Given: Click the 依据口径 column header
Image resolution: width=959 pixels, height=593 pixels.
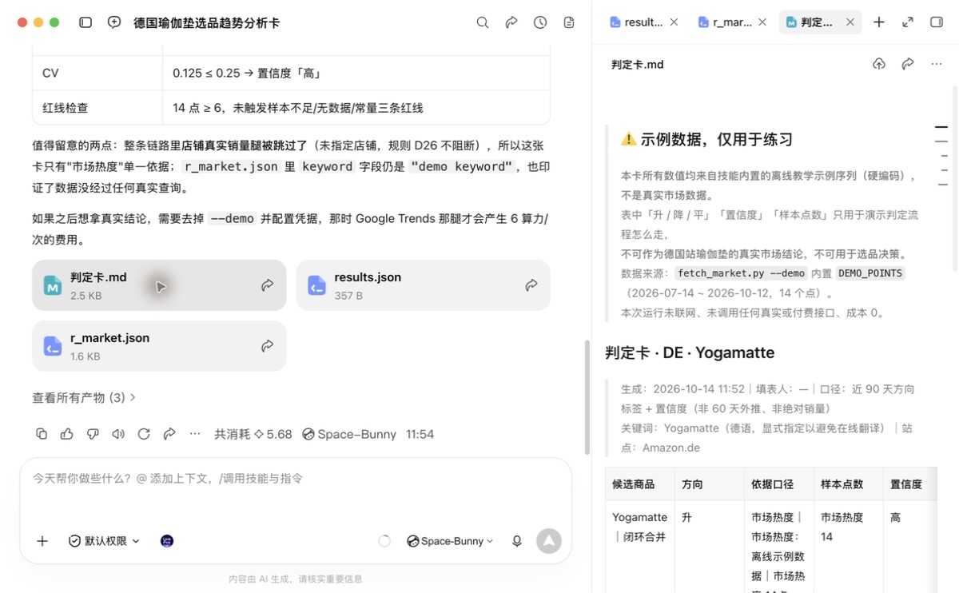Looking at the screenshot, I should [779, 484].
